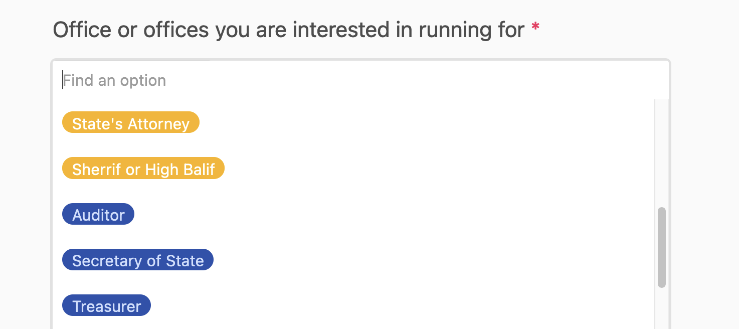Click the word "for" in the question label
The width and height of the screenshot is (739, 329).
point(510,30)
